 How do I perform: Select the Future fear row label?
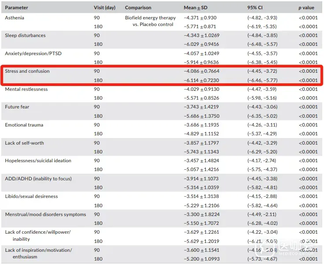[x=17, y=107]
